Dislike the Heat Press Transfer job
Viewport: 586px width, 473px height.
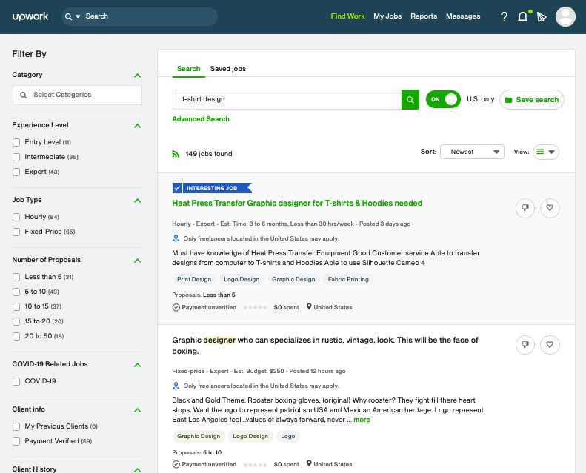point(525,209)
